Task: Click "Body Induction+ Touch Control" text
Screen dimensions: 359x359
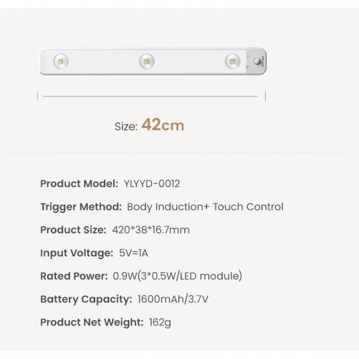Action: tap(205, 207)
